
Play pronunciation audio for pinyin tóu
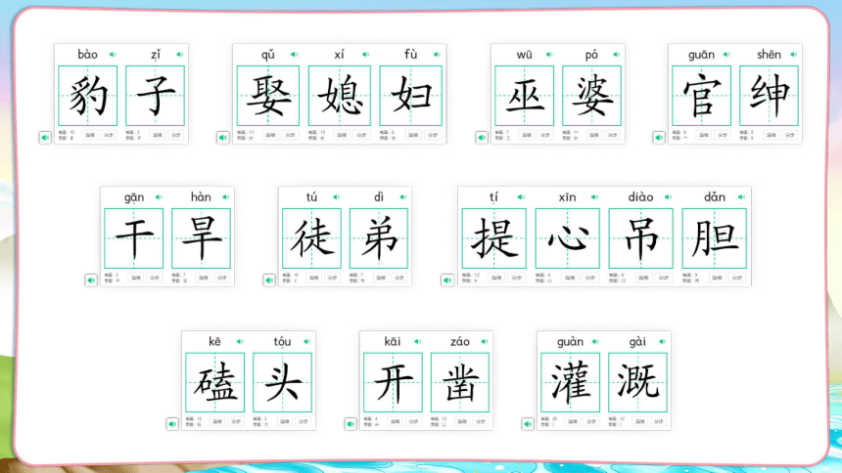coord(307,341)
